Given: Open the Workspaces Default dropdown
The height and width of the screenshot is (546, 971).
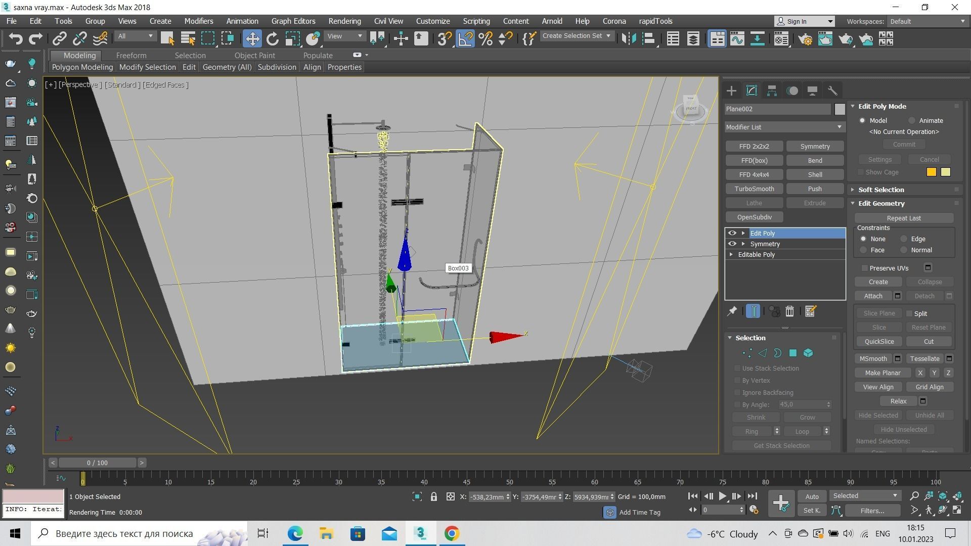Looking at the screenshot, I should pyautogui.click(x=928, y=21).
